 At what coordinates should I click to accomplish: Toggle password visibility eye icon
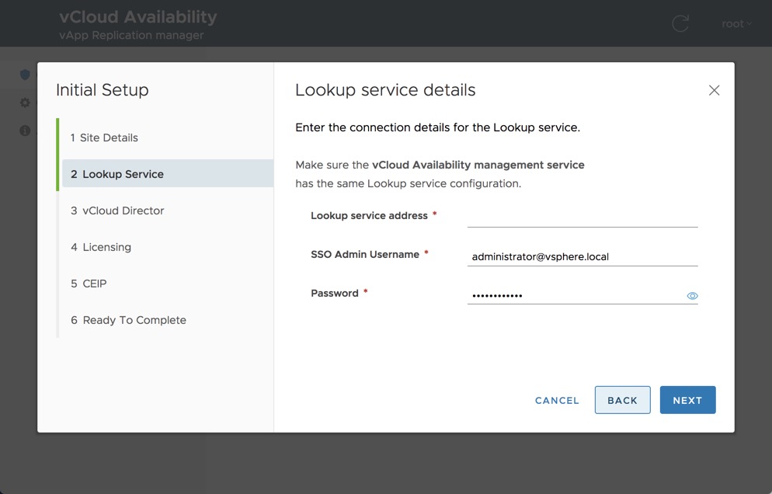(692, 296)
